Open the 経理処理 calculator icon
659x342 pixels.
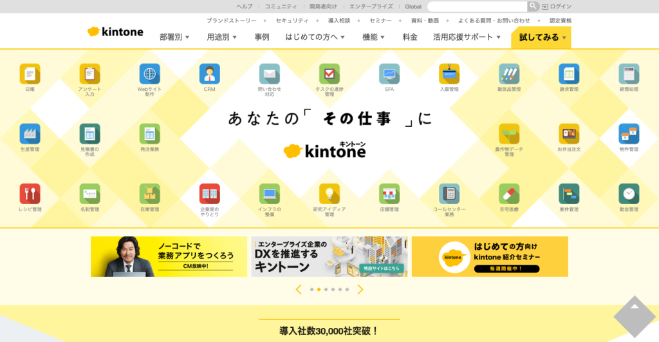pos(629,74)
